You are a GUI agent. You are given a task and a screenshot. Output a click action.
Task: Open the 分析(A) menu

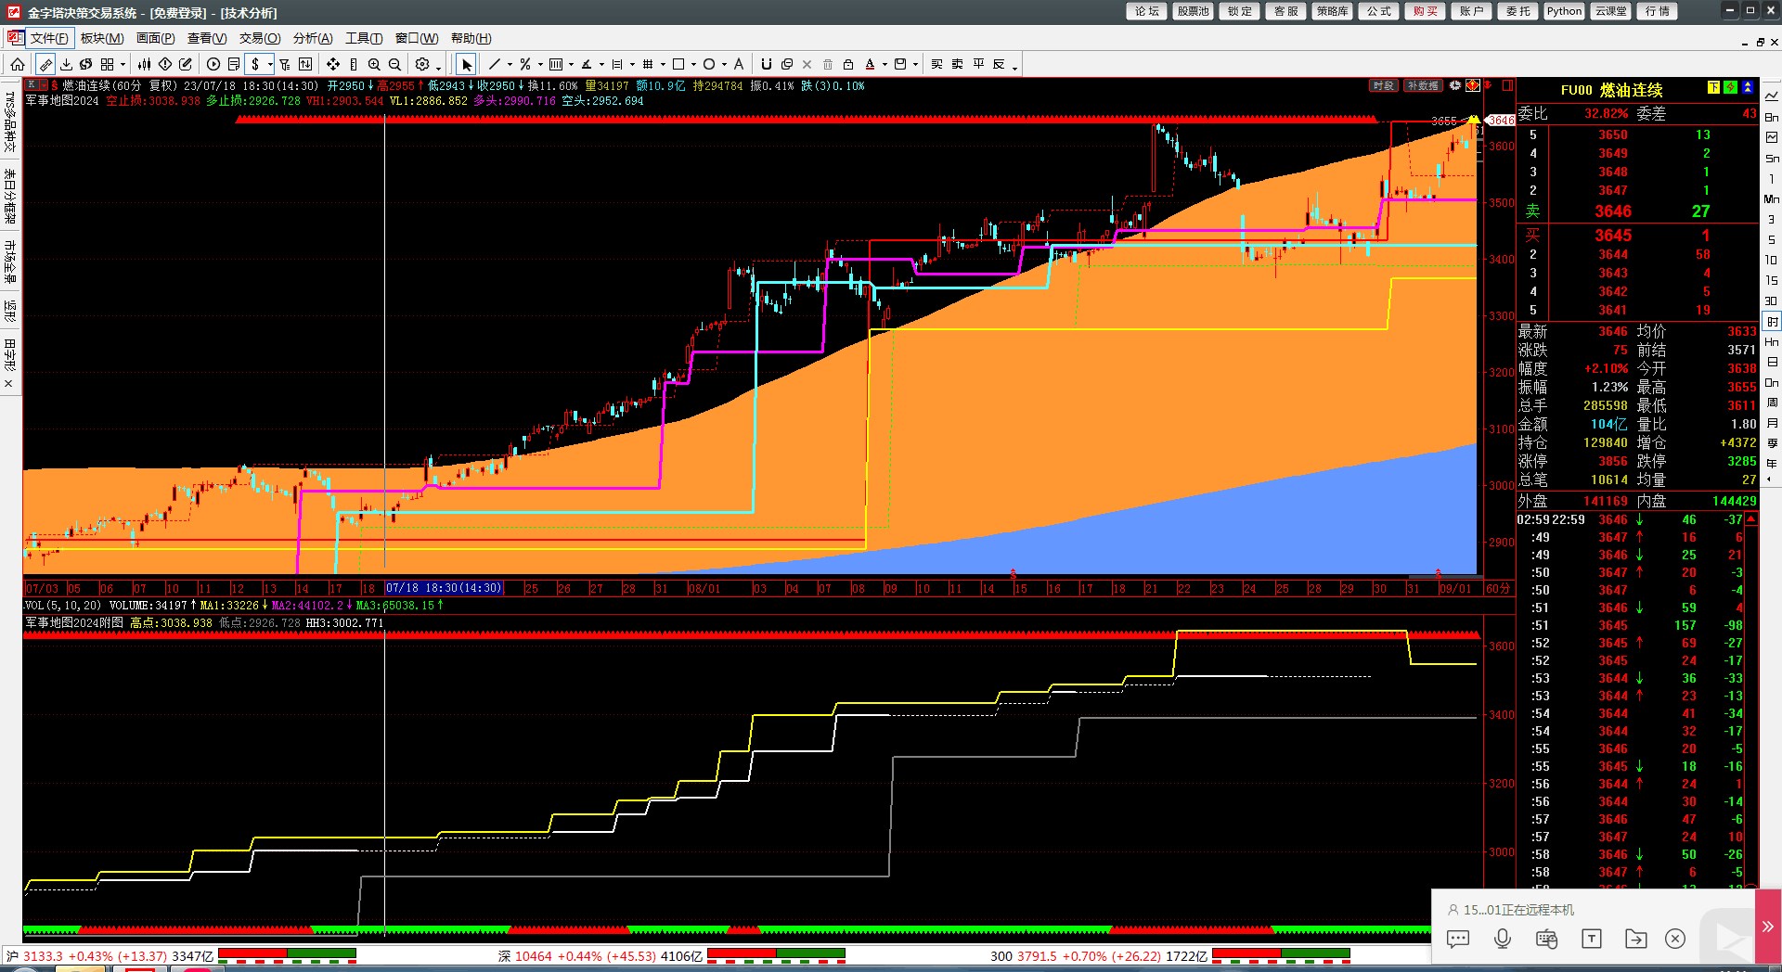tap(313, 38)
